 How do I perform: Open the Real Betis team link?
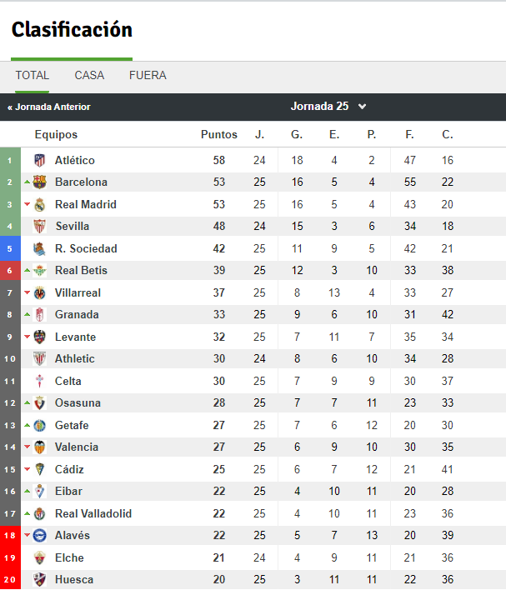click(x=81, y=271)
